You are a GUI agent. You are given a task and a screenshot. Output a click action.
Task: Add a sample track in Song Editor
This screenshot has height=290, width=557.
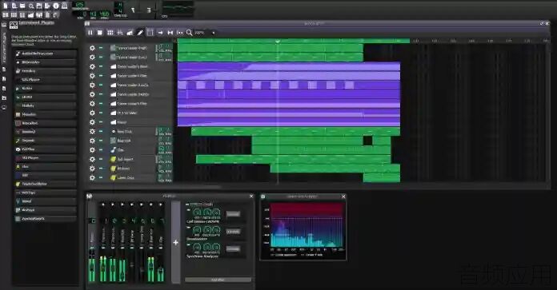click(120, 33)
